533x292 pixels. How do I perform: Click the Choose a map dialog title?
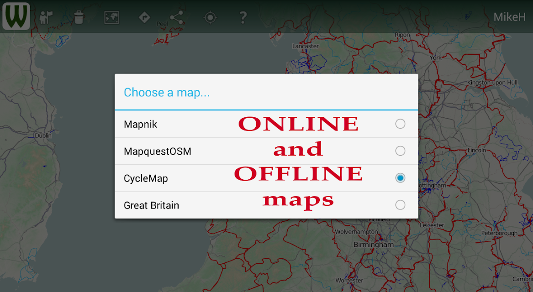click(167, 92)
